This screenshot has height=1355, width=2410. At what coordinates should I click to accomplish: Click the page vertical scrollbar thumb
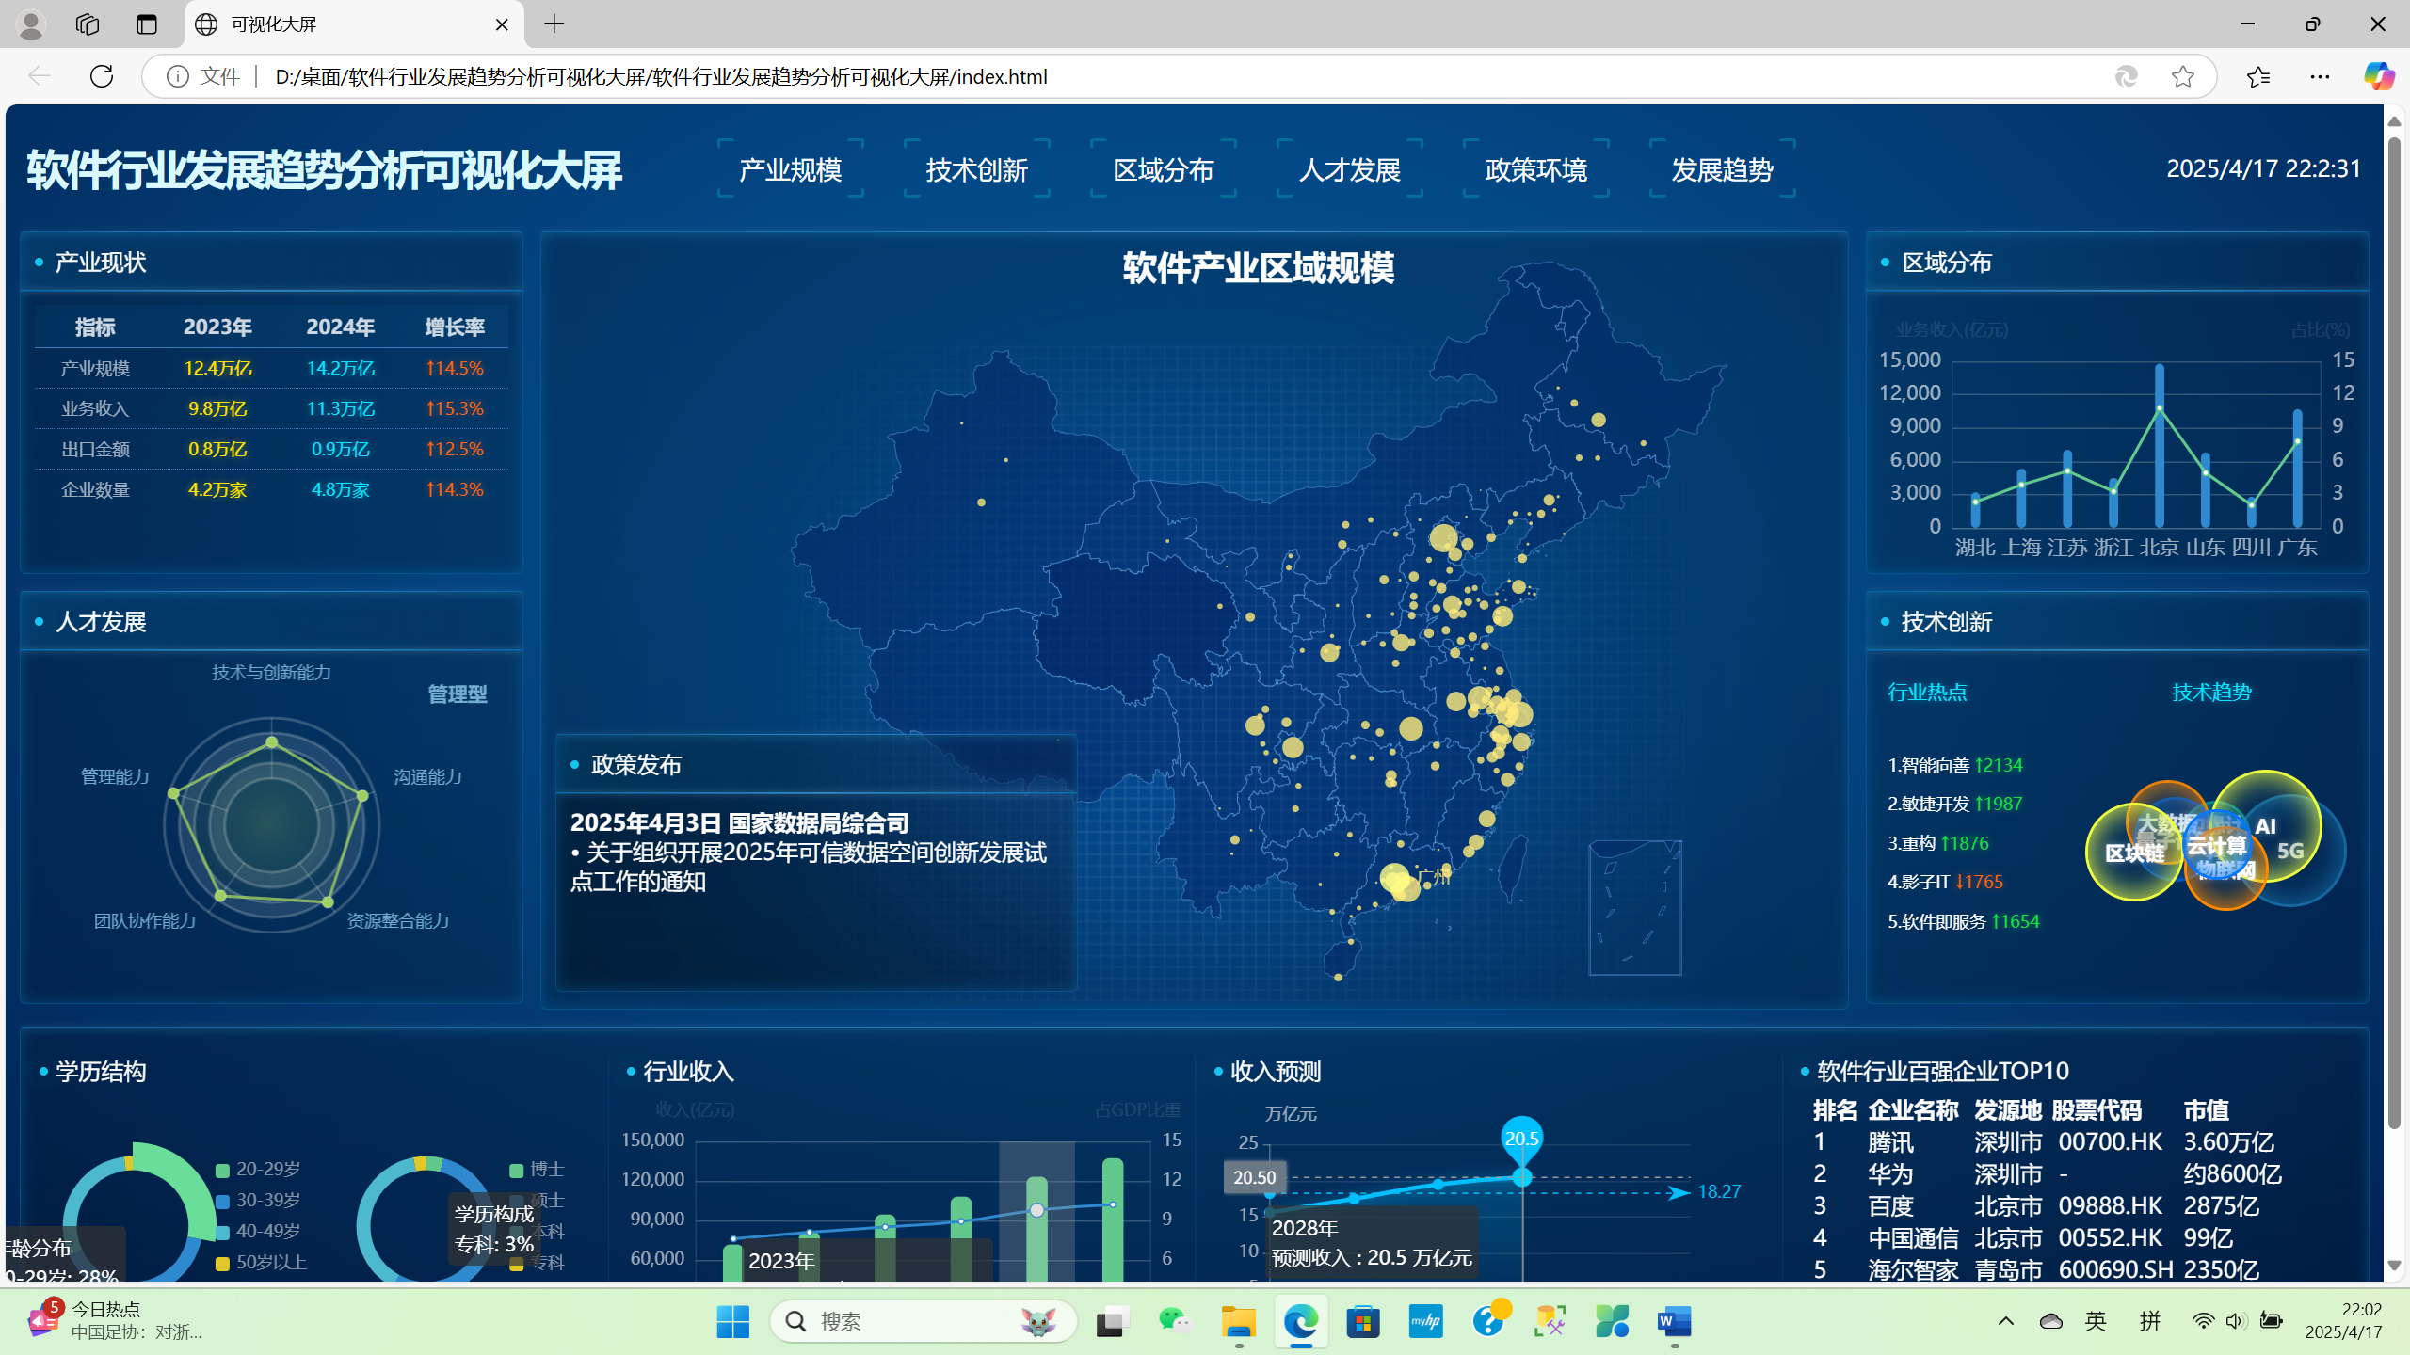pos(2394,630)
